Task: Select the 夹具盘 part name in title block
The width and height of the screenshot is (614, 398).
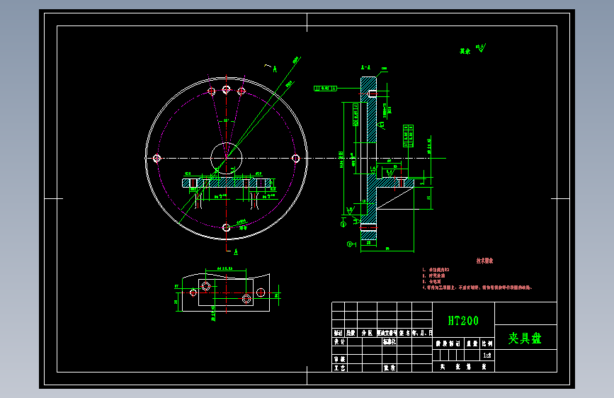Action: click(x=525, y=338)
